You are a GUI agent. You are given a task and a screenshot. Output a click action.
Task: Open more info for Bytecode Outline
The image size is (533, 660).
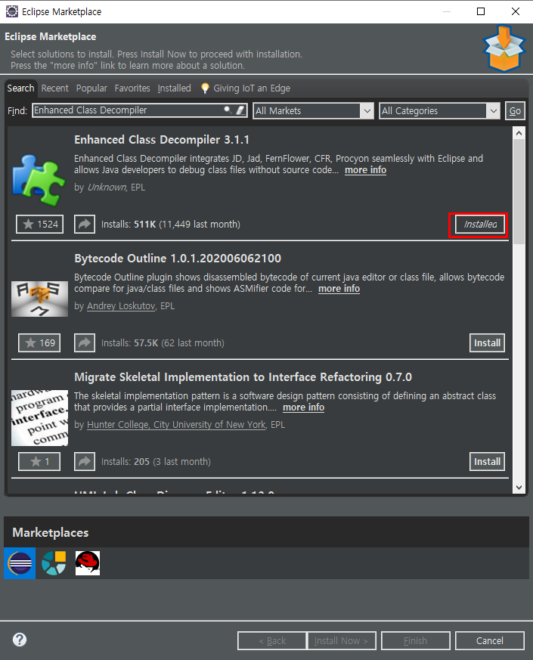[x=339, y=288]
